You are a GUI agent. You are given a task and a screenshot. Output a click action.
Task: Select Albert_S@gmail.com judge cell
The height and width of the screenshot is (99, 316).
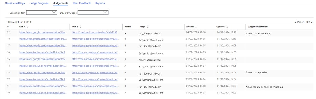click(150, 60)
